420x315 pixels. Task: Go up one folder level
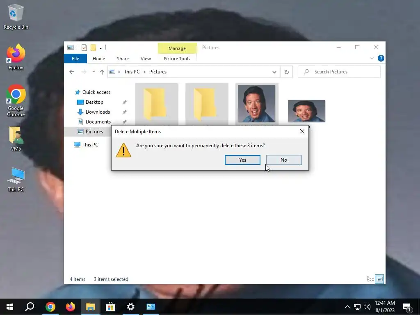pos(102,72)
